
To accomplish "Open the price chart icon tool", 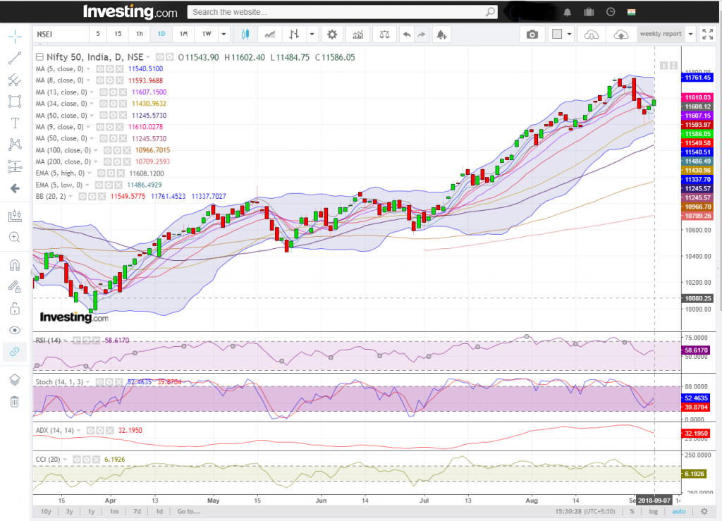I will tap(15, 216).
